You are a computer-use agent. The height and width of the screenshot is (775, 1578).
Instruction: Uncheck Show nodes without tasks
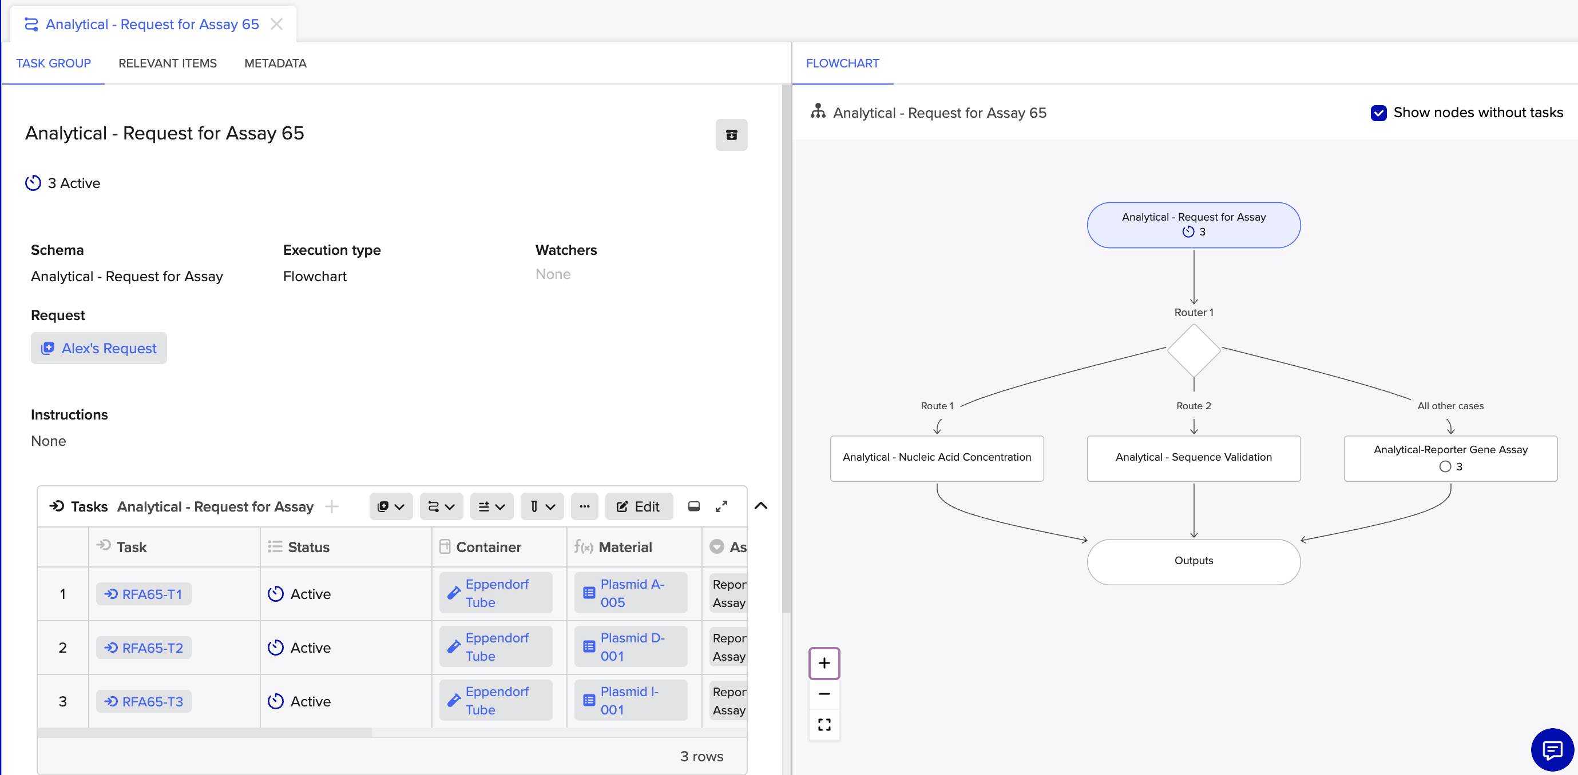[1378, 113]
